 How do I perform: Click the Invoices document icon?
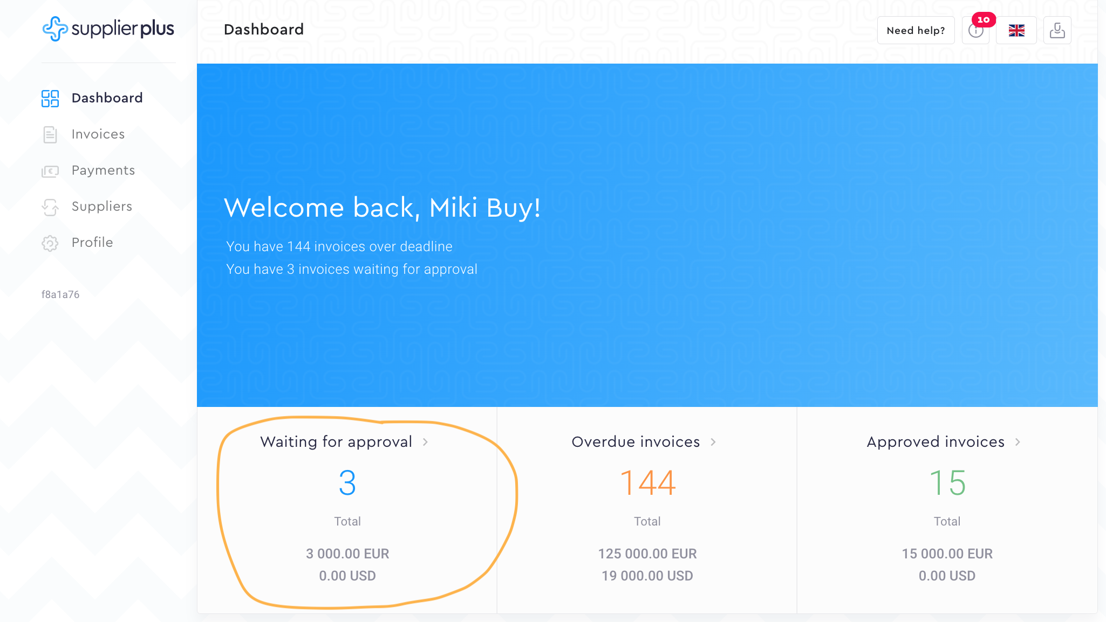click(x=50, y=134)
